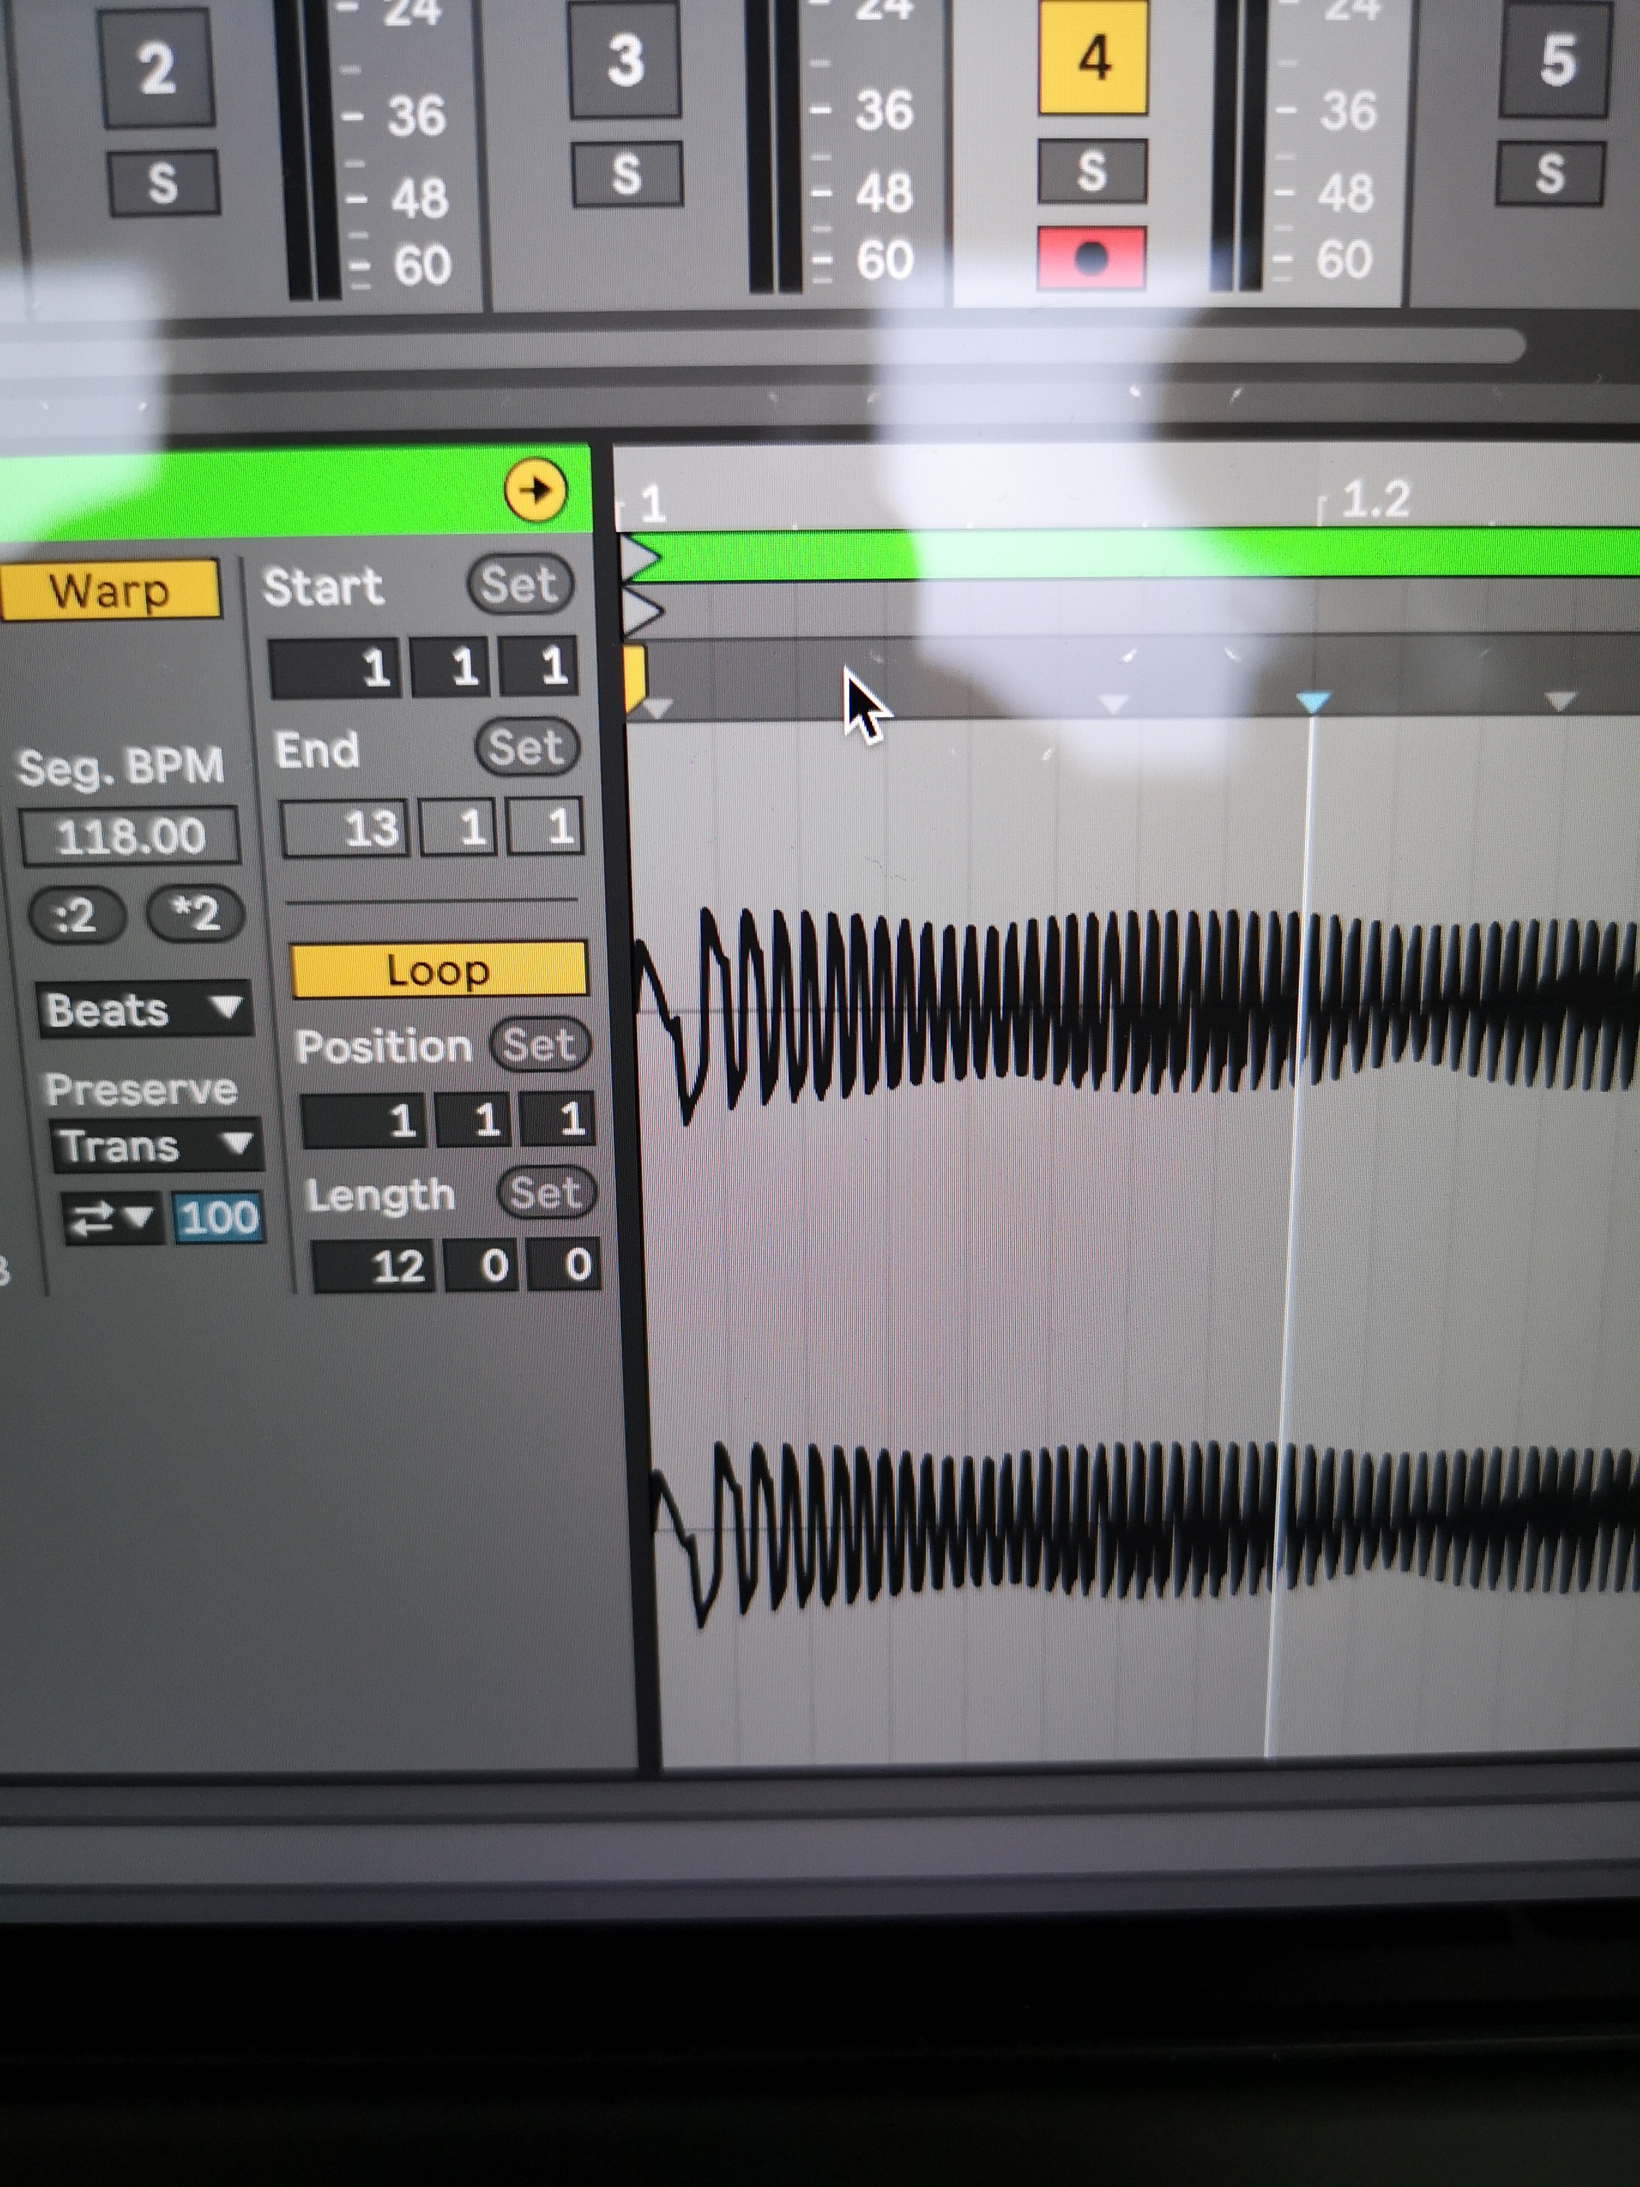Click the Seg. BPM 118.00 field
This screenshot has width=1640, height=2187.
129,836
